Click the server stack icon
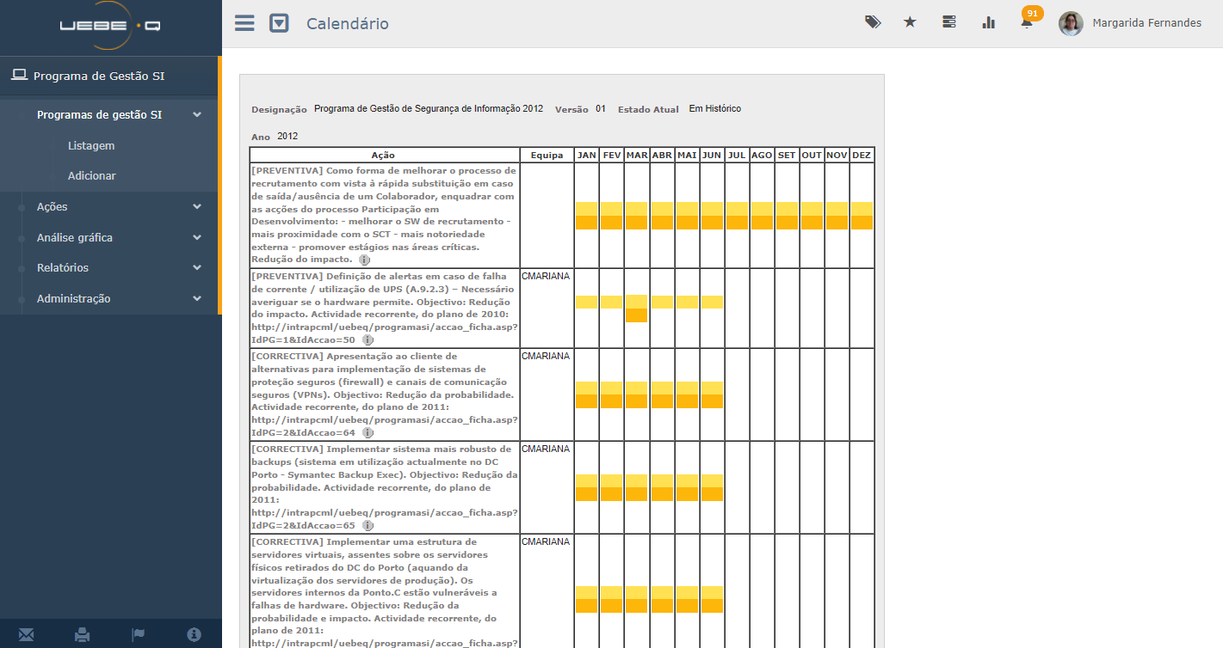This screenshot has height=648, width=1223. (948, 22)
